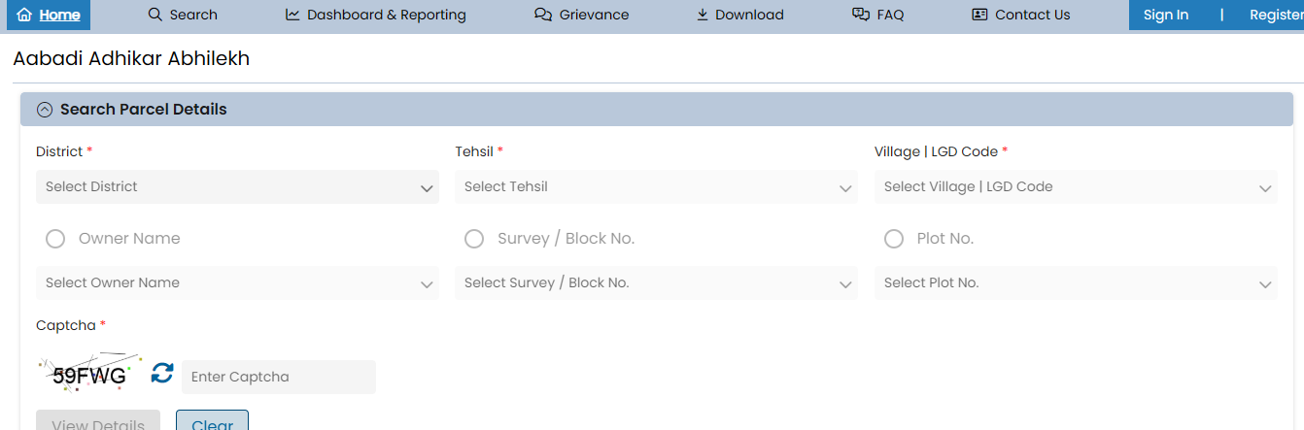This screenshot has width=1304, height=430.
Task: Select the Survey / Block No. radio button
Action: tap(474, 239)
